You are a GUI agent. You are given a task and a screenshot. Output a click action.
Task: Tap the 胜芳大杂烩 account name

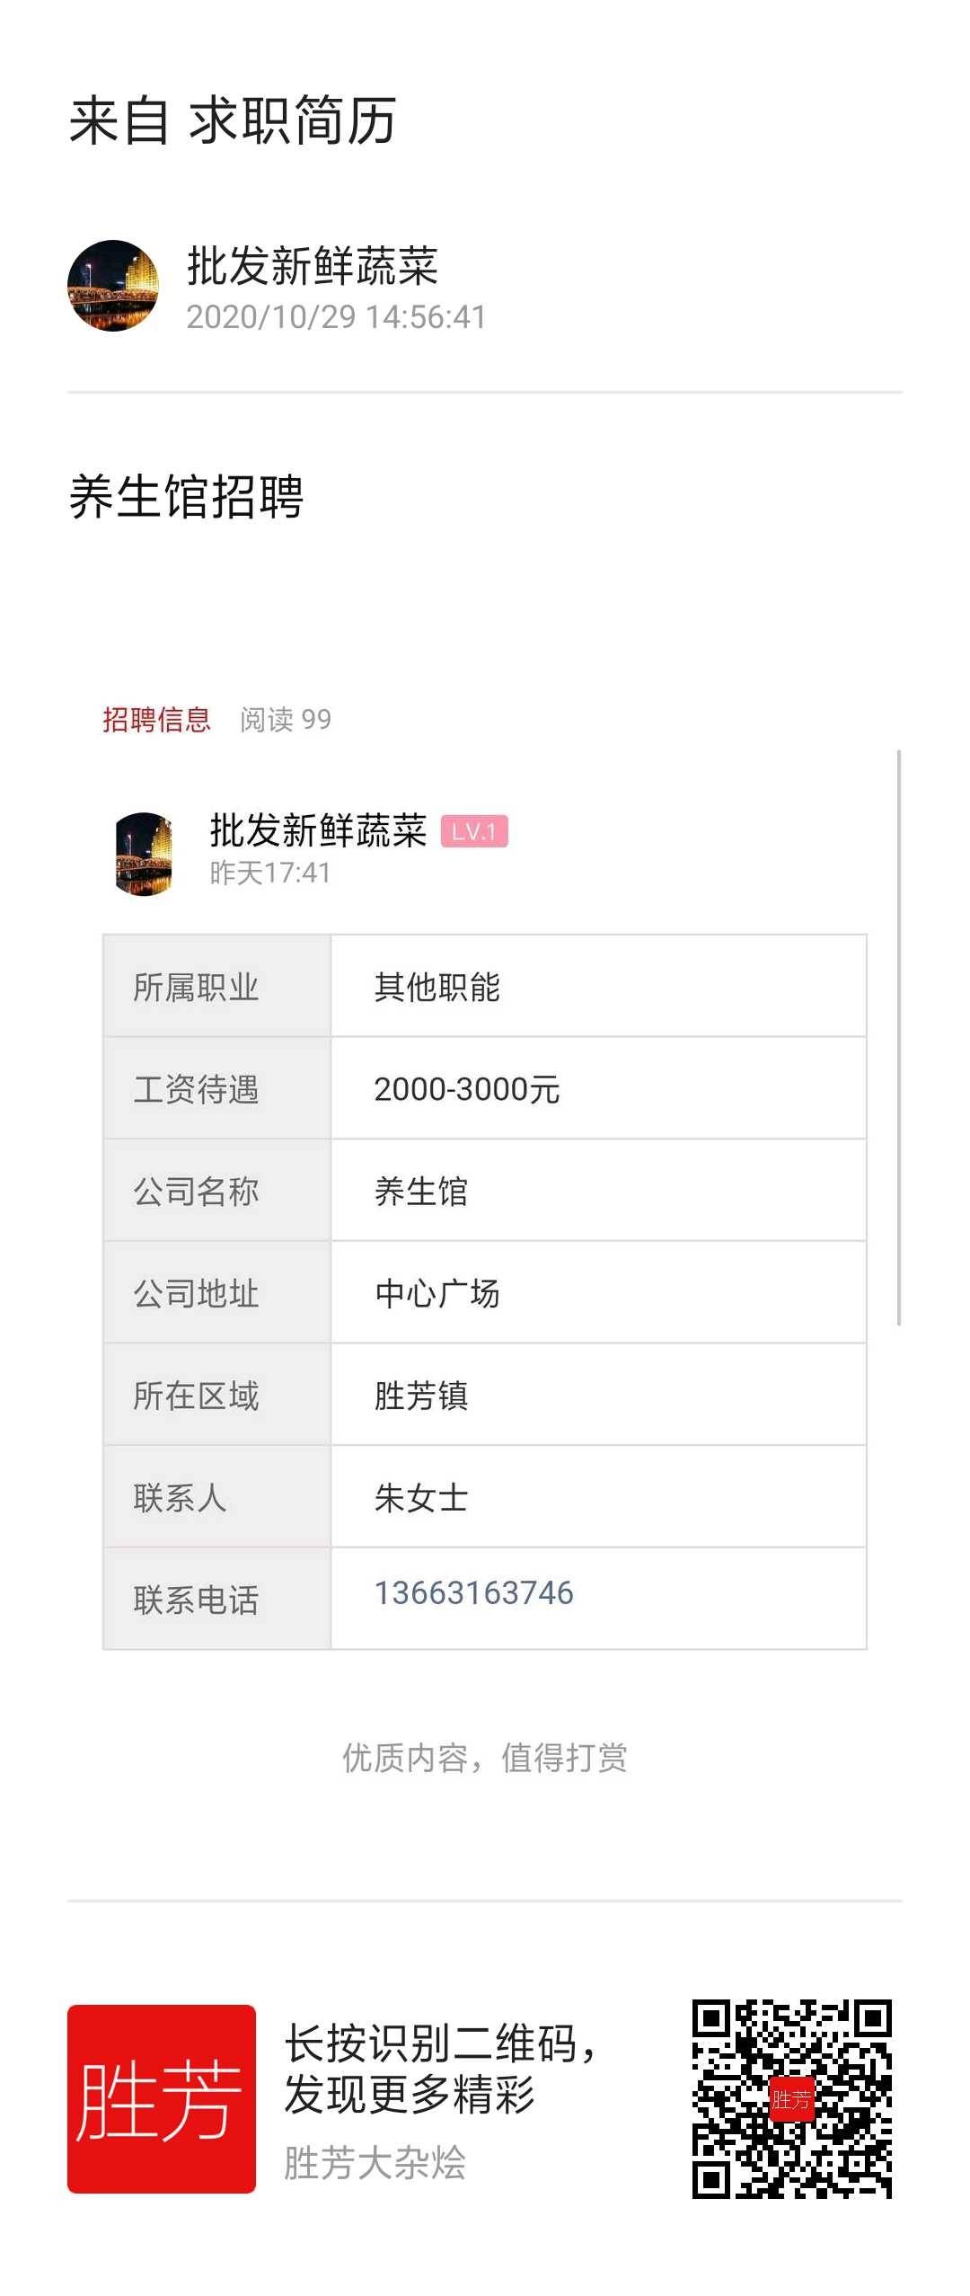click(375, 2162)
